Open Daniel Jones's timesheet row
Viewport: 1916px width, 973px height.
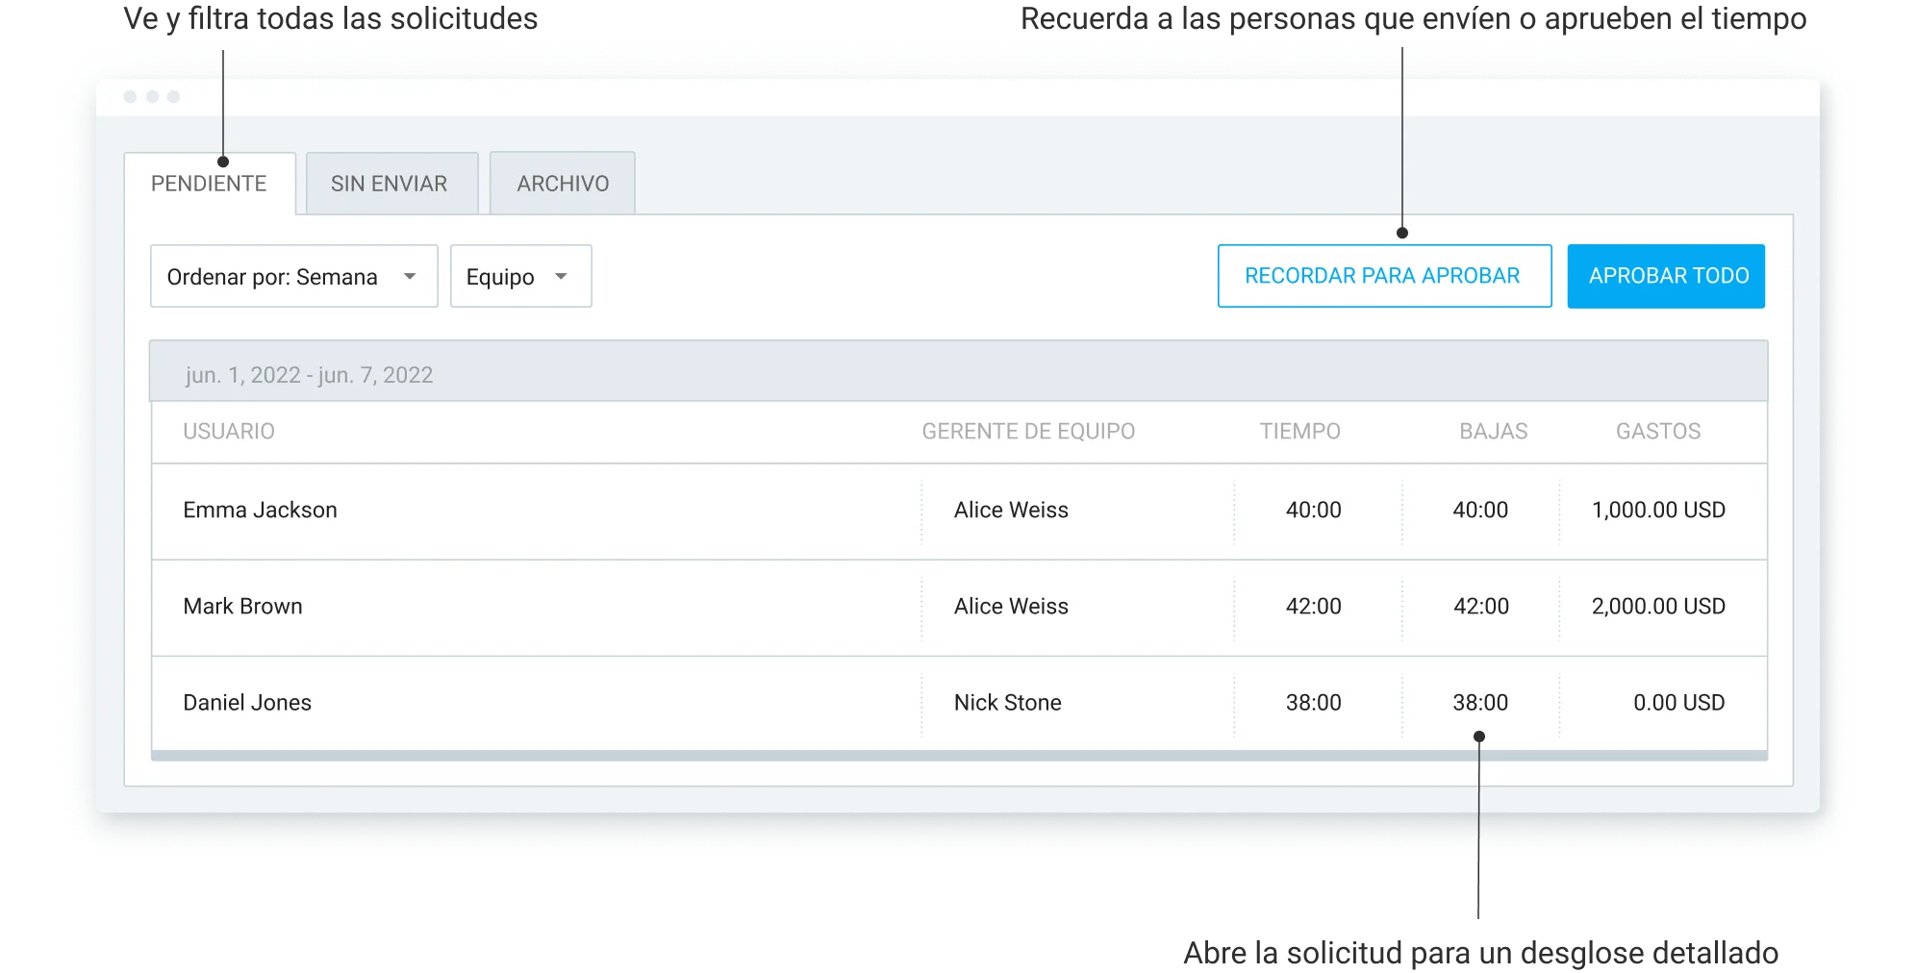click(x=247, y=703)
